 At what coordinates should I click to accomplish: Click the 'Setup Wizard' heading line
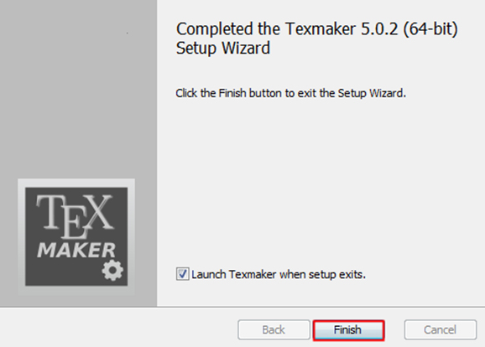coord(222,49)
